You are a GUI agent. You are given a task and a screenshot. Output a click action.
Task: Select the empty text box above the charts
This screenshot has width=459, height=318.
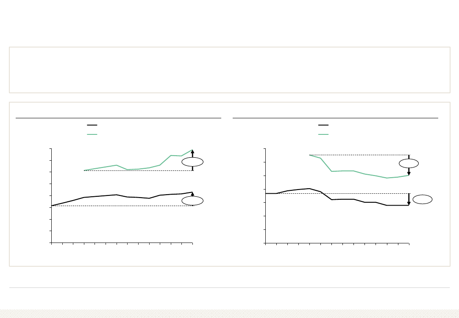(x=230, y=70)
